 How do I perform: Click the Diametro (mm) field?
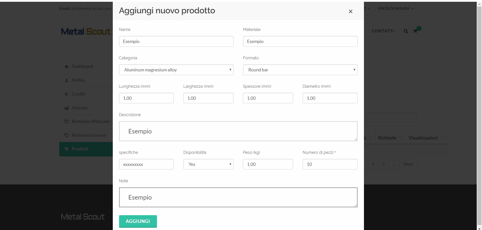pos(330,98)
